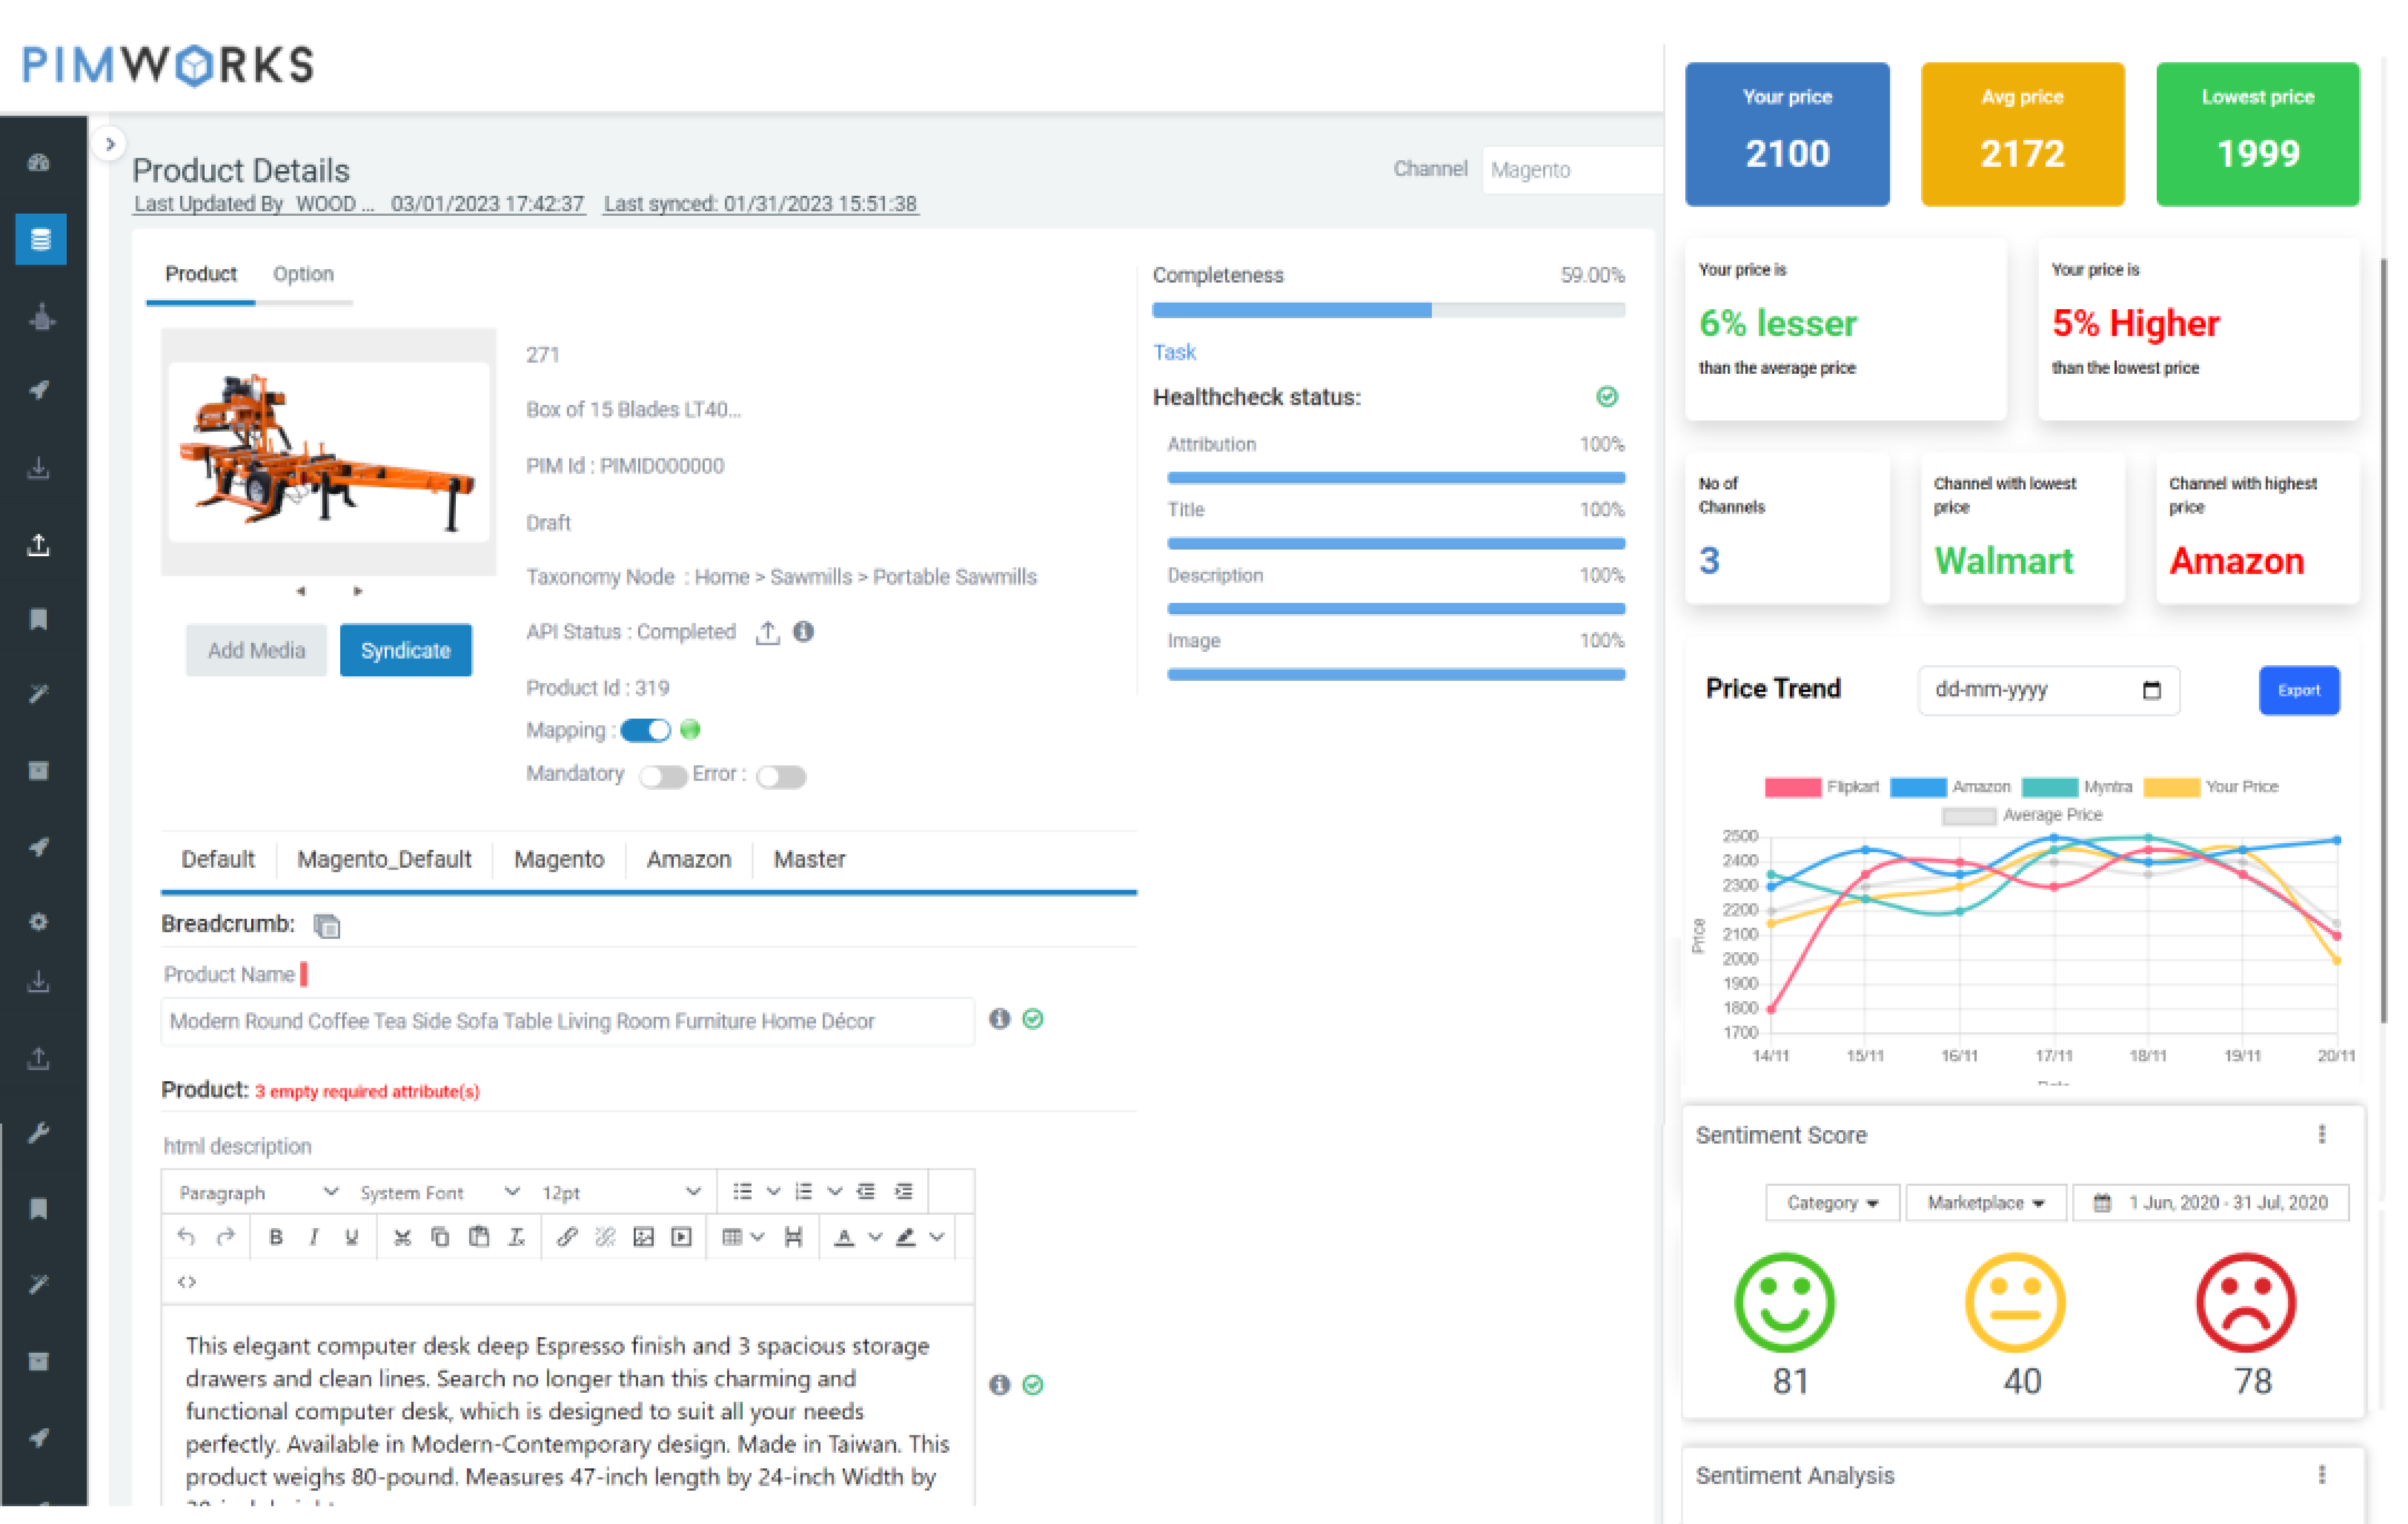The height and width of the screenshot is (1524, 2408).
Task: Open the source code view with the <> icon
Action: (x=186, y=1282)
